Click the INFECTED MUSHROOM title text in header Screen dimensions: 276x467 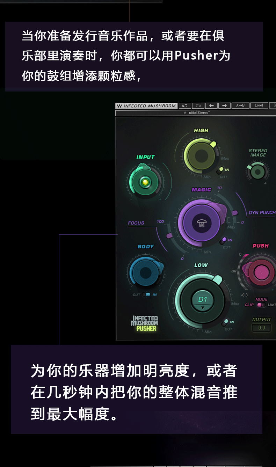[150, 106]
